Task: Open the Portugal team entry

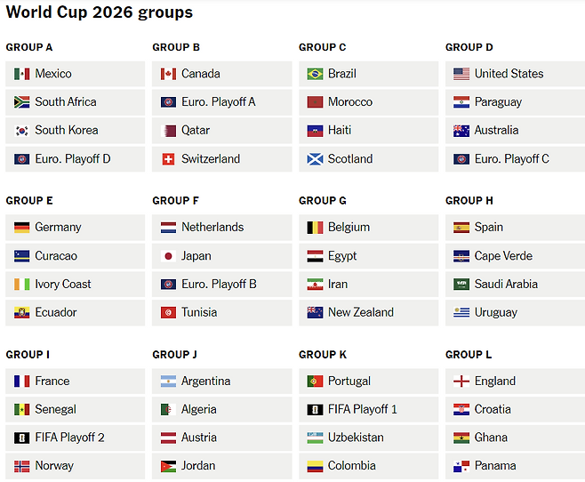Action: coord(368,382)
